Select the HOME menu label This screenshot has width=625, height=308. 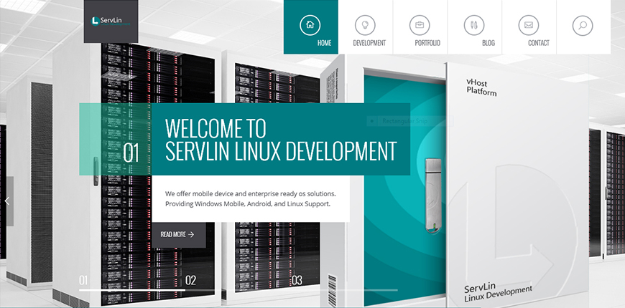tap(324, 43)
